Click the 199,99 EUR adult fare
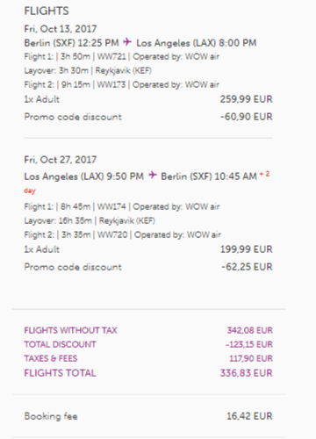This screenshot has width=316, height=439. 247,249
